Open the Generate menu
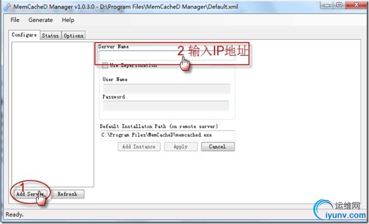 click(41, 20)
